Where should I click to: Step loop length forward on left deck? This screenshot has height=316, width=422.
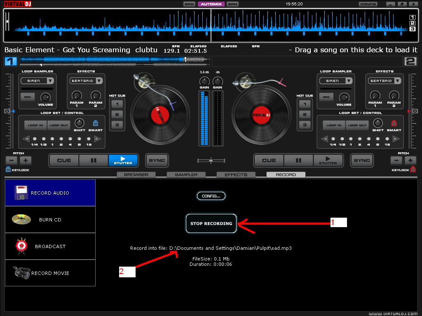click(98, 139)
